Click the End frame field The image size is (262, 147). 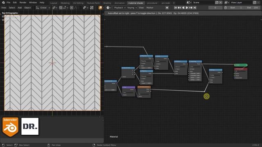coord(252,8)
